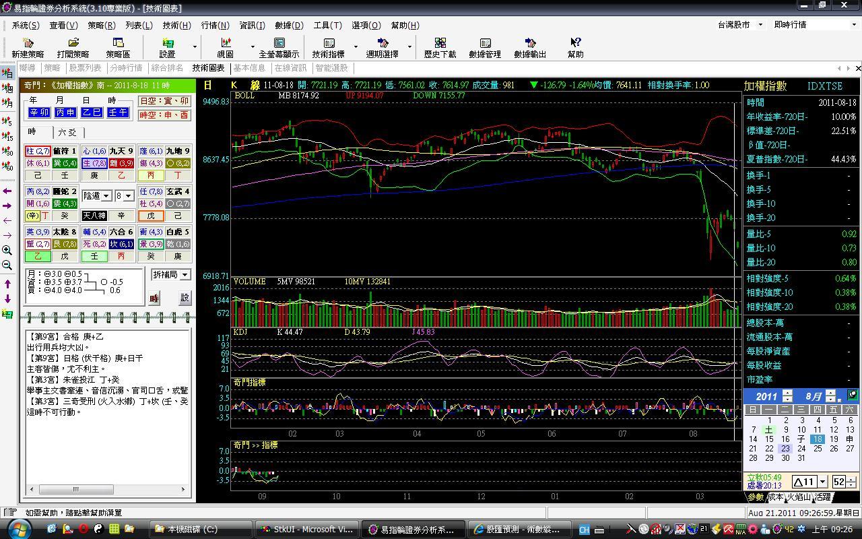The image size is (862, 539).
Task: Switch to the 基本信息 tab
Action: (249, 68)
